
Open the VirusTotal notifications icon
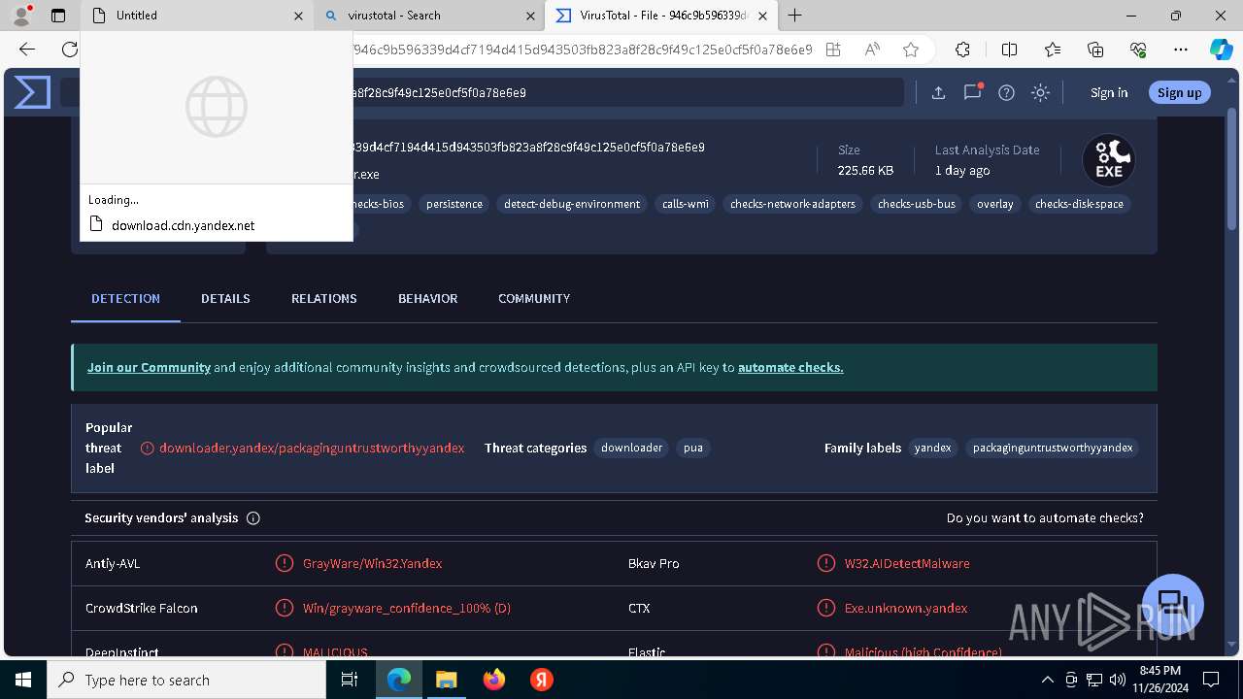coord(972,92)
